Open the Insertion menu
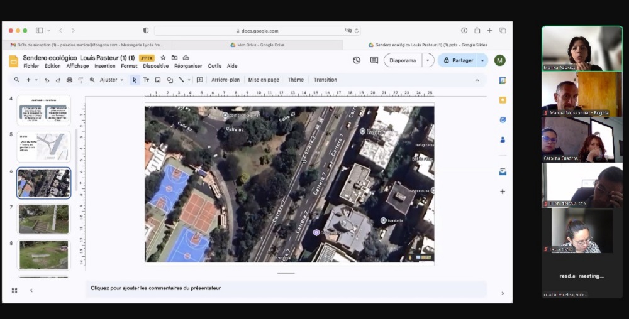 click(x=105, y=66)
